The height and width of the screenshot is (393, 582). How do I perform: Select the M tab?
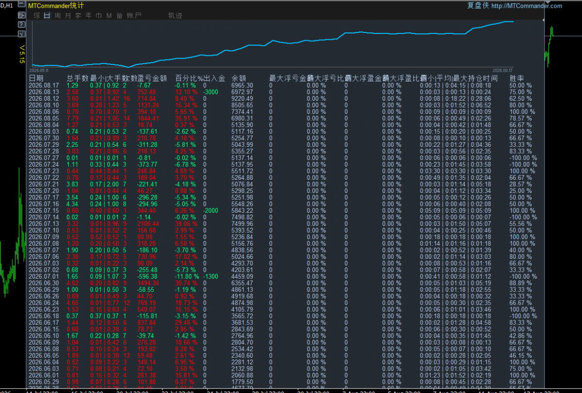(x=109, y=16)
